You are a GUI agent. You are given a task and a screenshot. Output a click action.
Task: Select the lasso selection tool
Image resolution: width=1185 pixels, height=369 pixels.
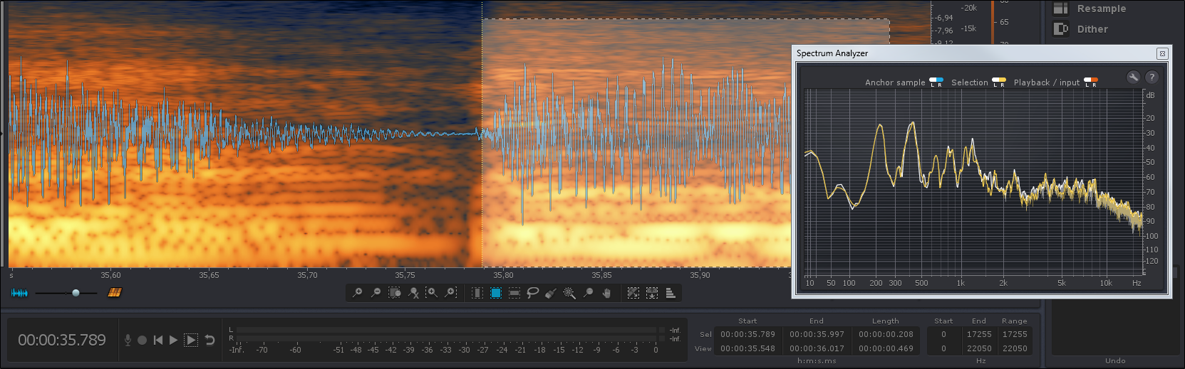(x=532, y=293)
